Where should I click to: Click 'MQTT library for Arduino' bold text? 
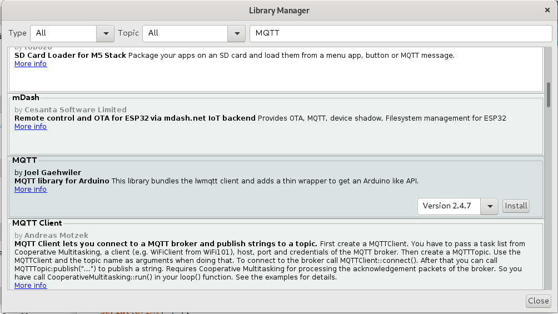62,181
